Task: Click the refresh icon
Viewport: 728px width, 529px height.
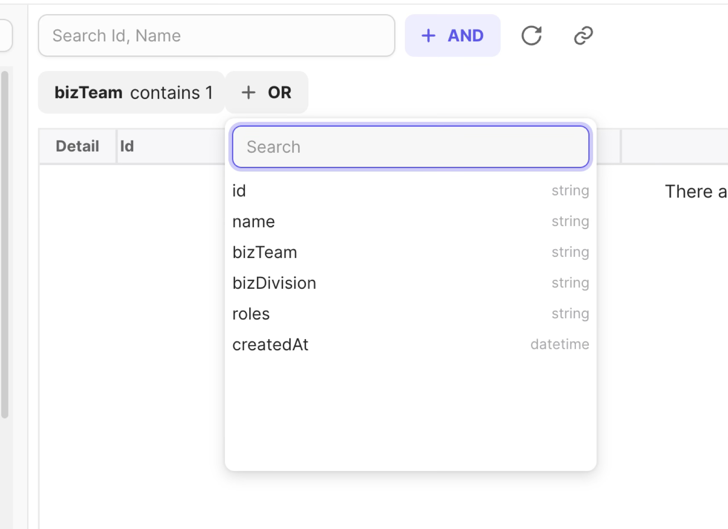Action: (x=531, y=35)
